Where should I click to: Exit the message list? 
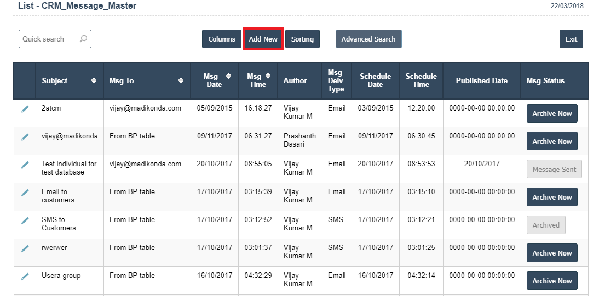(x=571, y=39)
